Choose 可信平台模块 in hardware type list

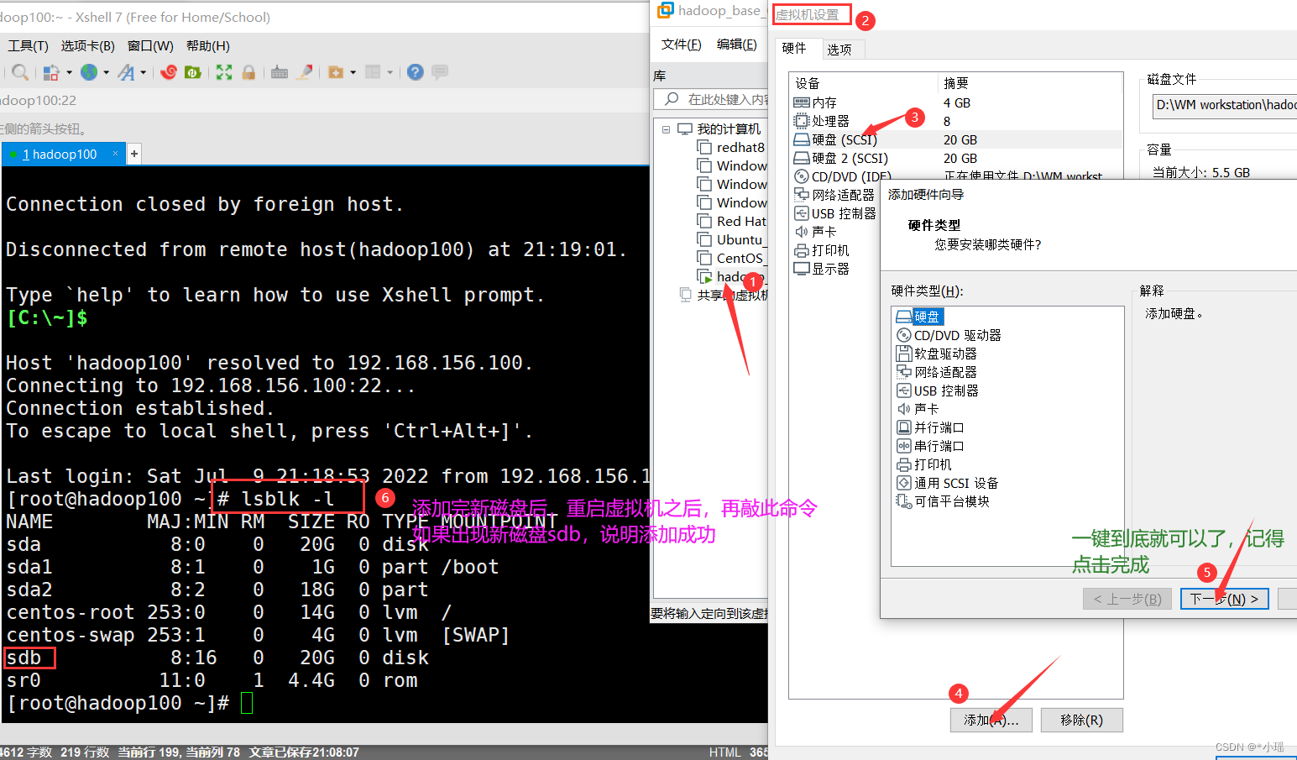pos(943,501)
